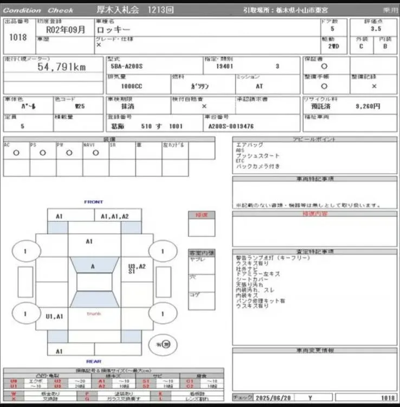The height and width of the screenshot is (407, 400).
Task: Click the chassis number A200S-0019476
Action: coord(231,125)
